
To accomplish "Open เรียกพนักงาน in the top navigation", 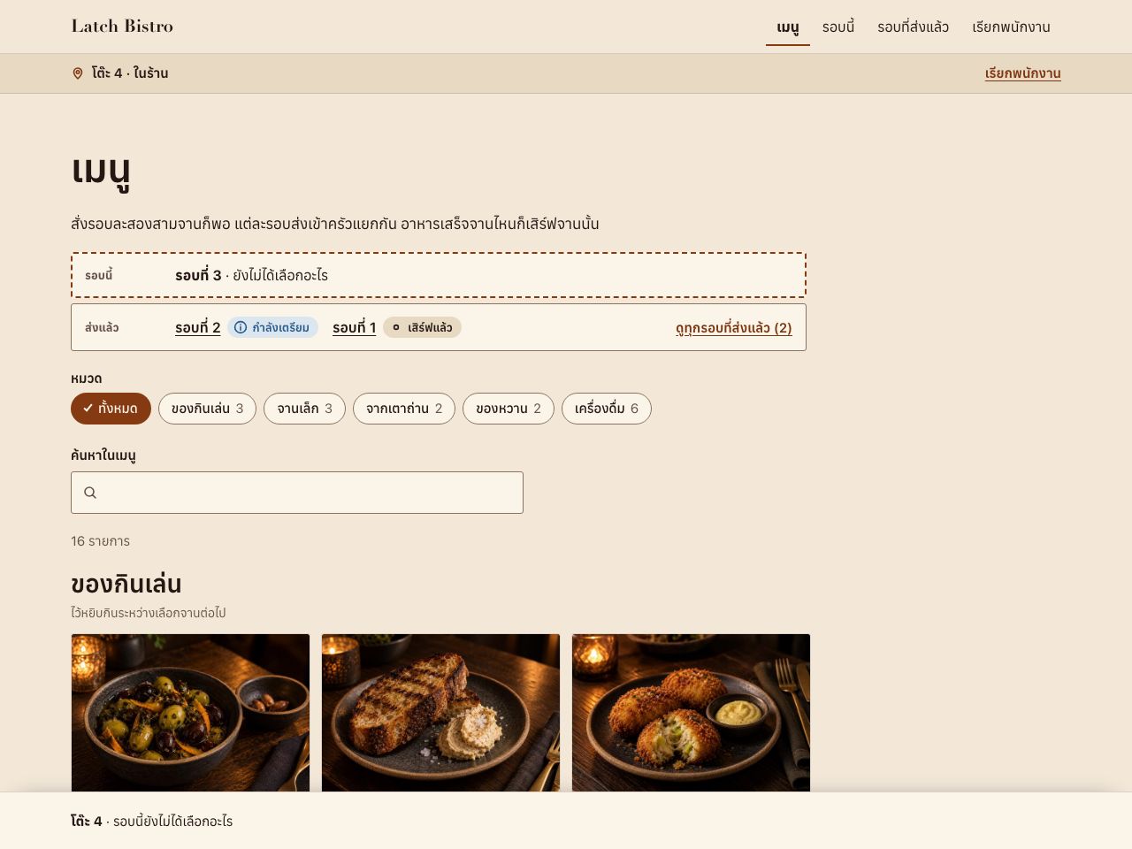I will tap(1011, 27).
